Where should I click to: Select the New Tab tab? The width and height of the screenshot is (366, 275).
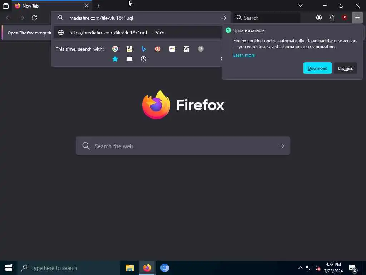[52, 6]
